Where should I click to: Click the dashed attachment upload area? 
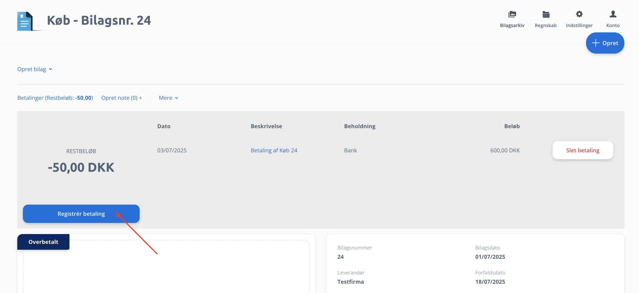click(166, 267)
